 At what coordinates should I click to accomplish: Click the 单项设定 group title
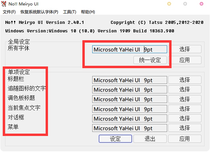(19, 72)
